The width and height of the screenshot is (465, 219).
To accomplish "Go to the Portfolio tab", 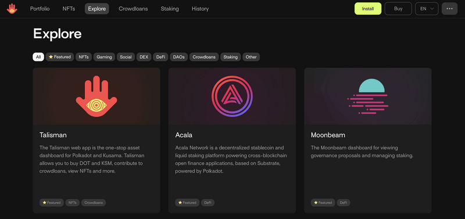I will click(40, 9).
